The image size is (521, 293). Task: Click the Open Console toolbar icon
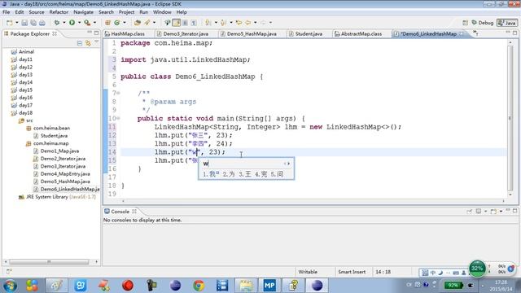click(x=494, y=212)
